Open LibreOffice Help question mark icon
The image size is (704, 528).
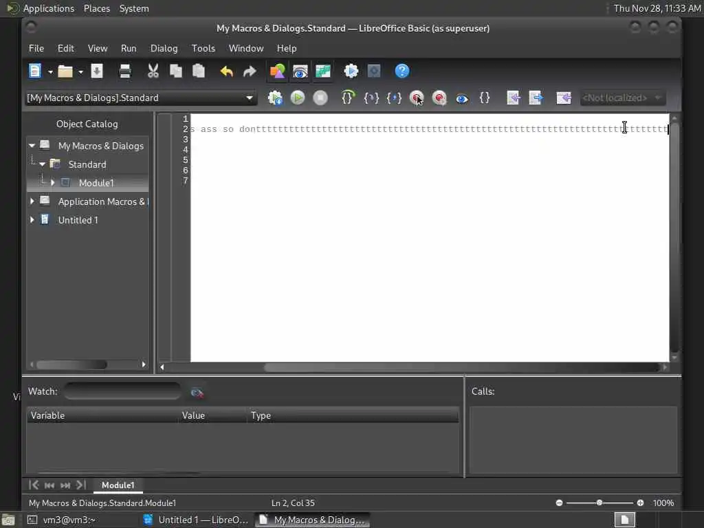[x=401, y=71]
